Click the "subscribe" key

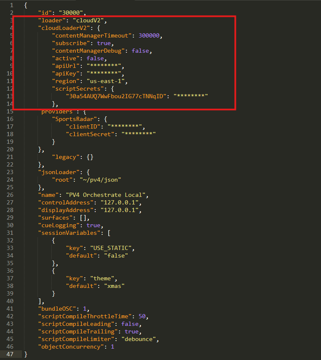(71, 43)
